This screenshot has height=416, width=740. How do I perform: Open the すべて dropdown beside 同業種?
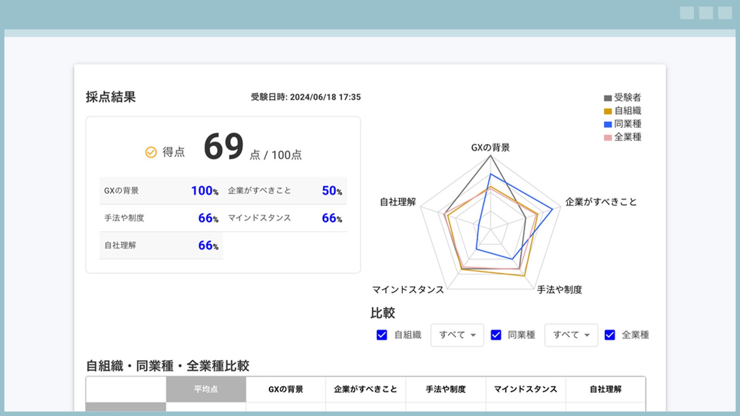571,335
